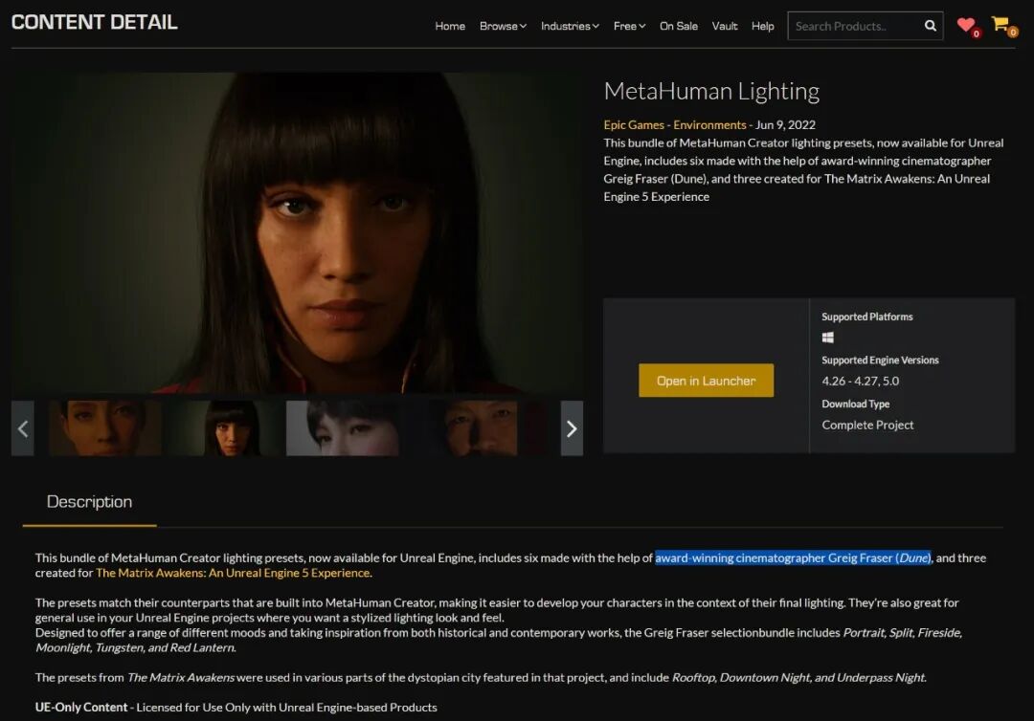Select the dark-haired woman with bangs thumbnail
The image size is (1034, 721).
click(x=224, y=428)
